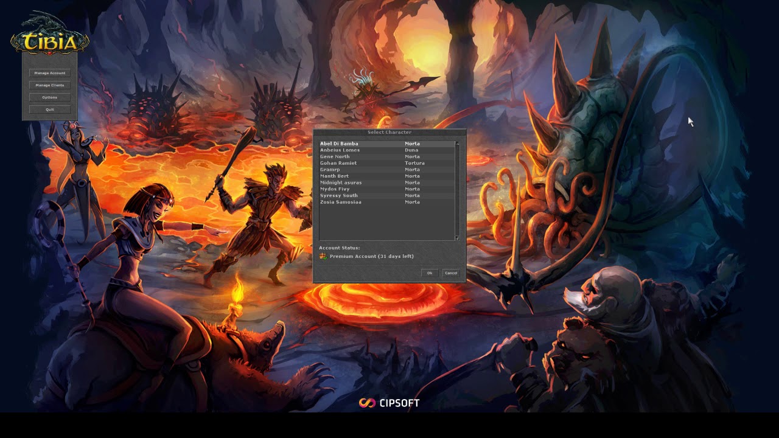The height and width of the screenshot is (438, 779).
Task: Open the Options button
Action: pos(50,97)
